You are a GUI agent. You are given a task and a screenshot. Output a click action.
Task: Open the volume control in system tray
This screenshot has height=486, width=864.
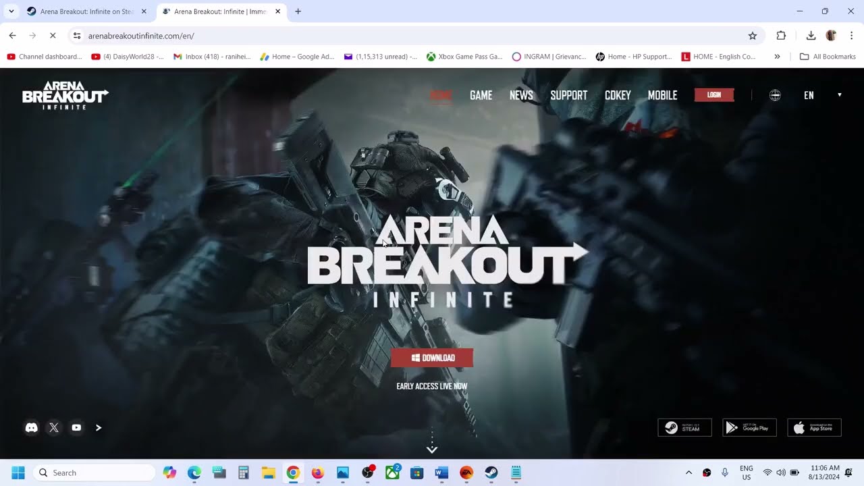[781, 473]
